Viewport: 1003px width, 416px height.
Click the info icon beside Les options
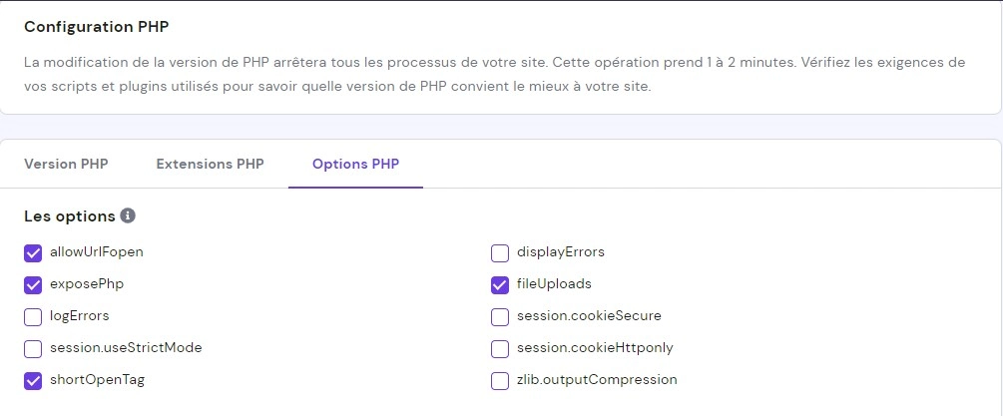(128, 215)
